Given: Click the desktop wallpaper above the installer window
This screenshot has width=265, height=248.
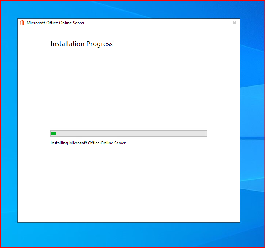Looking at the screenshot, I should [x=129, y=9].
